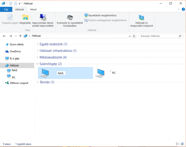The height and width of the screenshot is (147, 186).
Task: Open Hálózati és megosztási központ
Action: tap(142, 21)
